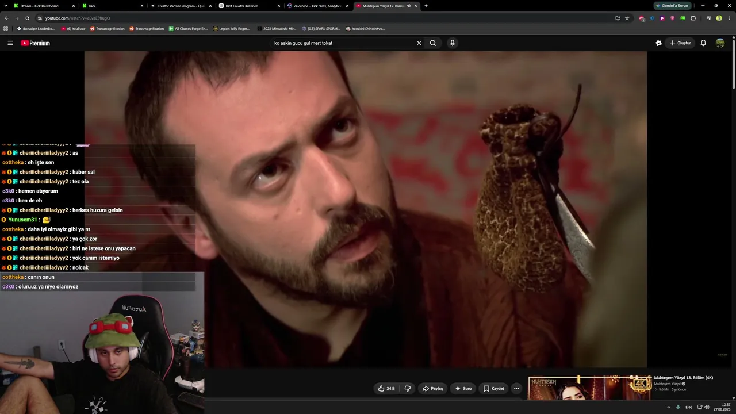Open the Oluştur create menu
The height and width of the screenshot is (414, 736).
pyautogui.click(x=680, y=43)
